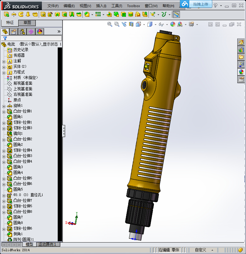Select the Wrap tool
The height and width of the screenshot is (254, 246).
[x=131, y=14]
